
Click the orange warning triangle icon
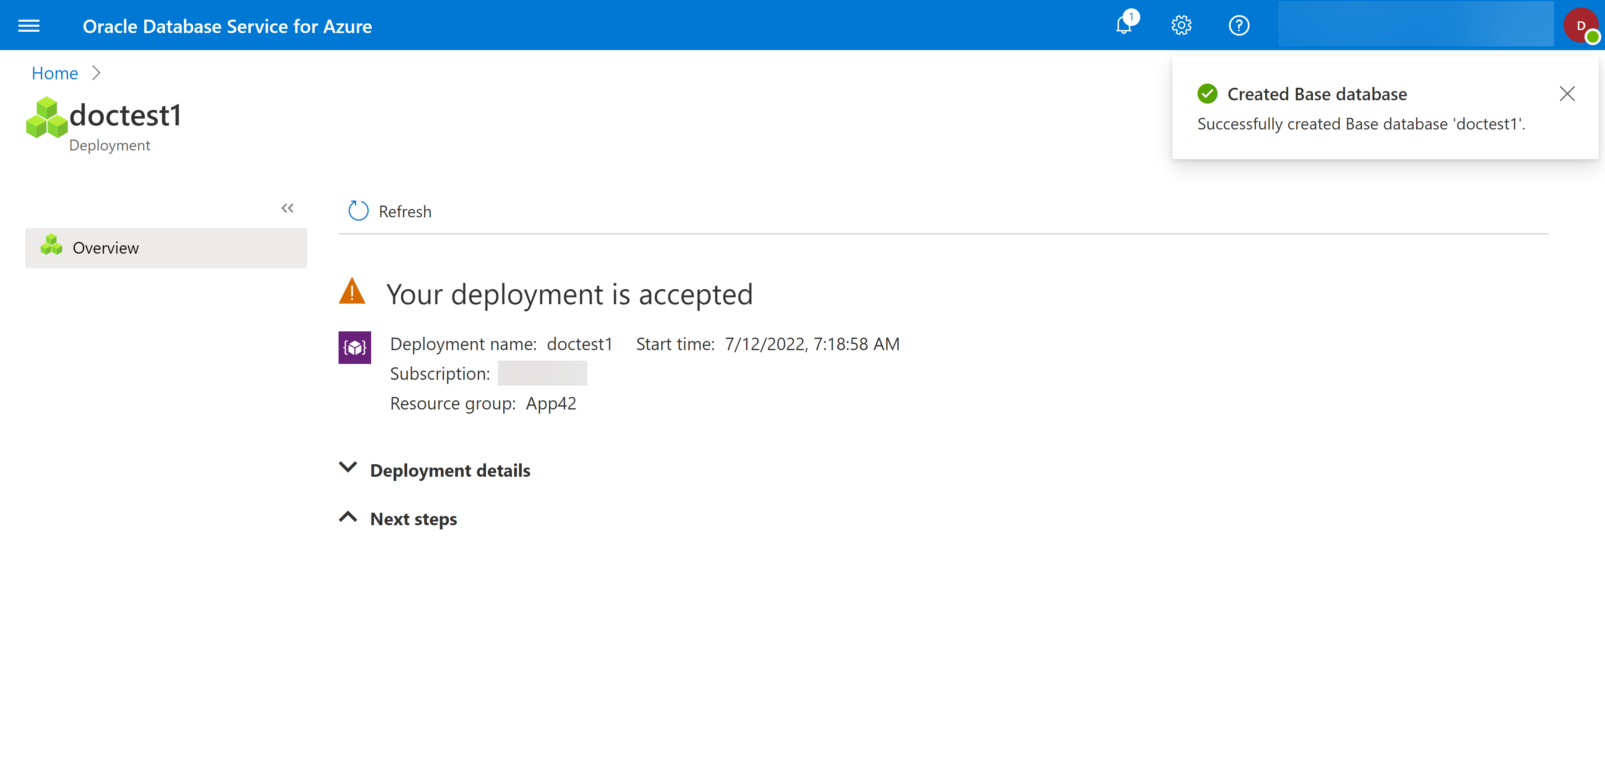tap(352, 291)
